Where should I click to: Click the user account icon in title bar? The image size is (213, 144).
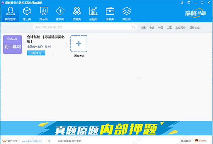click(182, 2)
